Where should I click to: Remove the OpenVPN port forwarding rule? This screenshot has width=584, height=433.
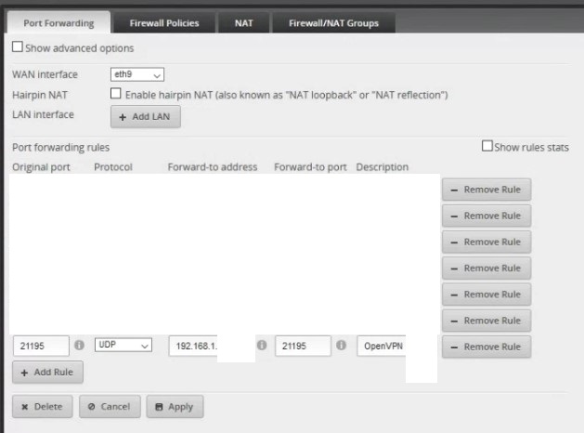[x=486, y=347]
